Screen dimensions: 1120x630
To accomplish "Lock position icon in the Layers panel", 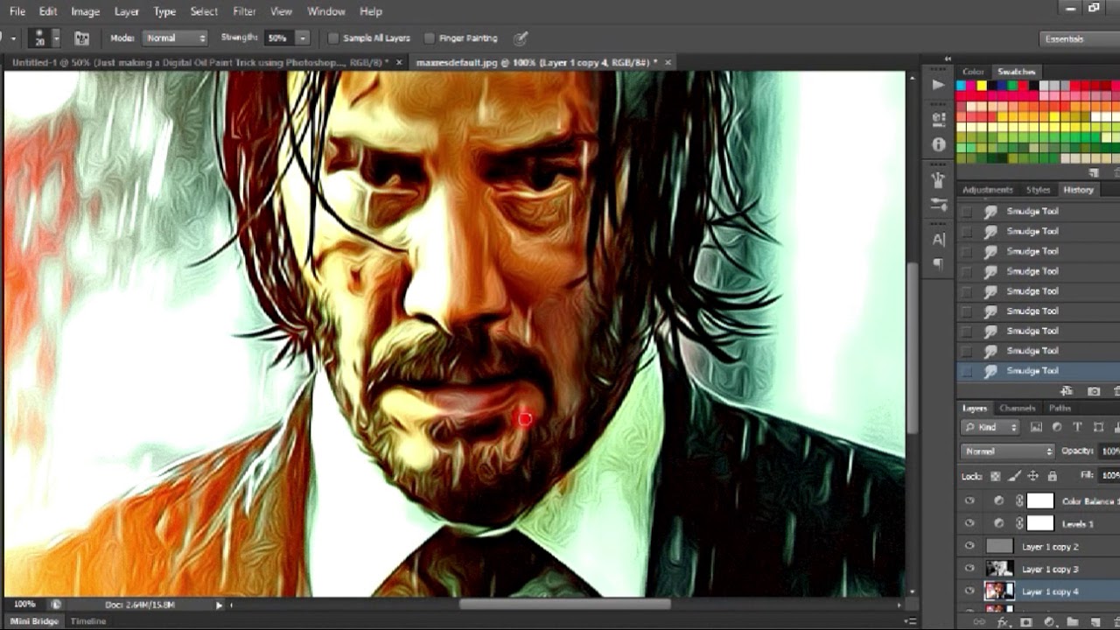I will (x=1033, y=476).
